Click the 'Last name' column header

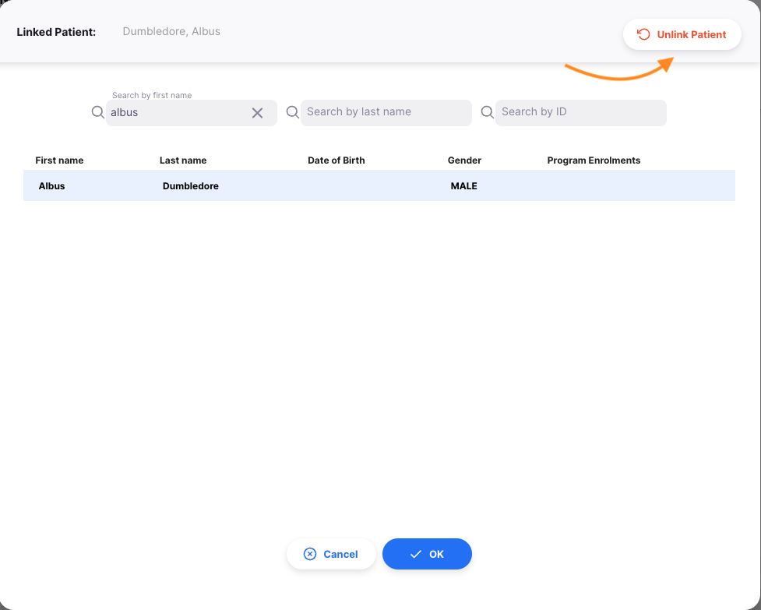coord(183,160)
